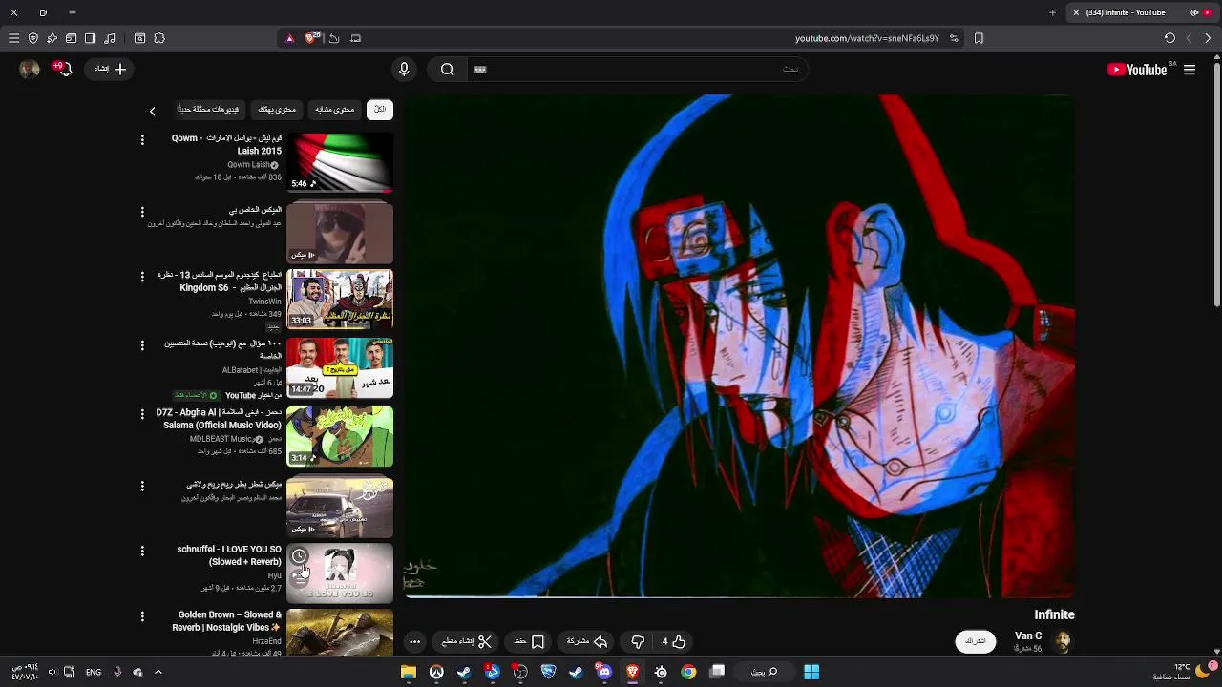Open Van C channel avatar
The height and width of the screenshot is (687, 1222).
coord(1063,641)
